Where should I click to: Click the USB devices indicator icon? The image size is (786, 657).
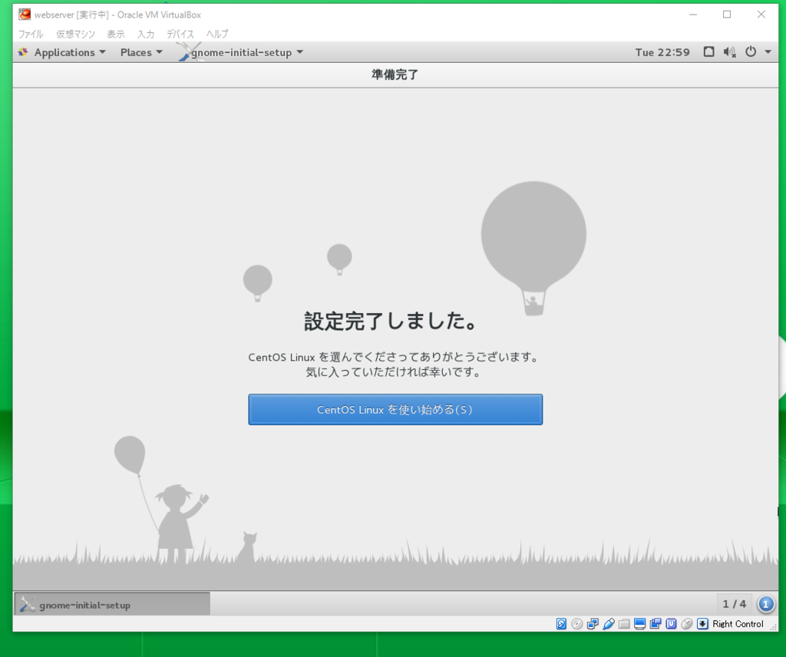pos(609,624)
